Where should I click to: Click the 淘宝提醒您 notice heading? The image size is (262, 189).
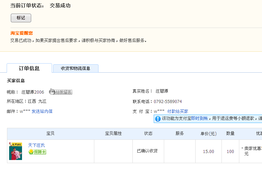(x=22, y=33)
